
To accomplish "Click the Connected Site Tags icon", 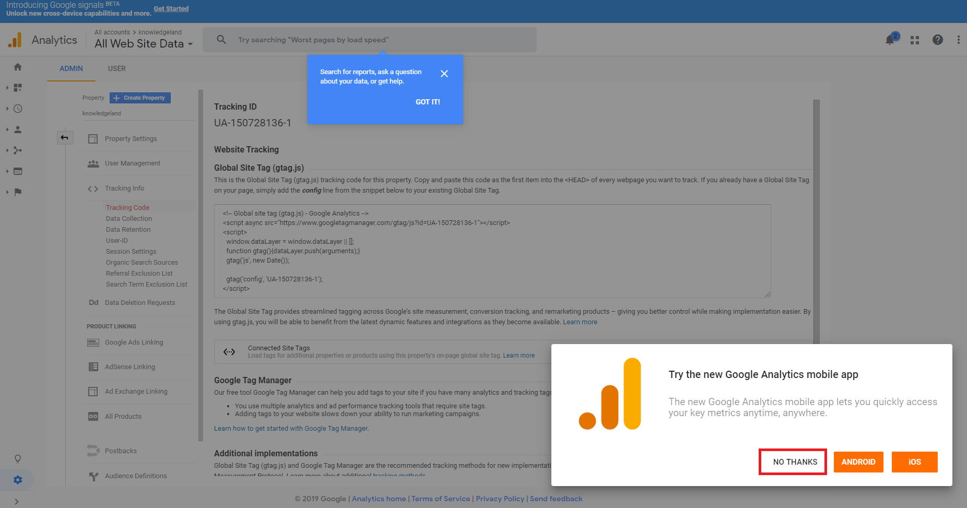I will click(x=229, y=352).
